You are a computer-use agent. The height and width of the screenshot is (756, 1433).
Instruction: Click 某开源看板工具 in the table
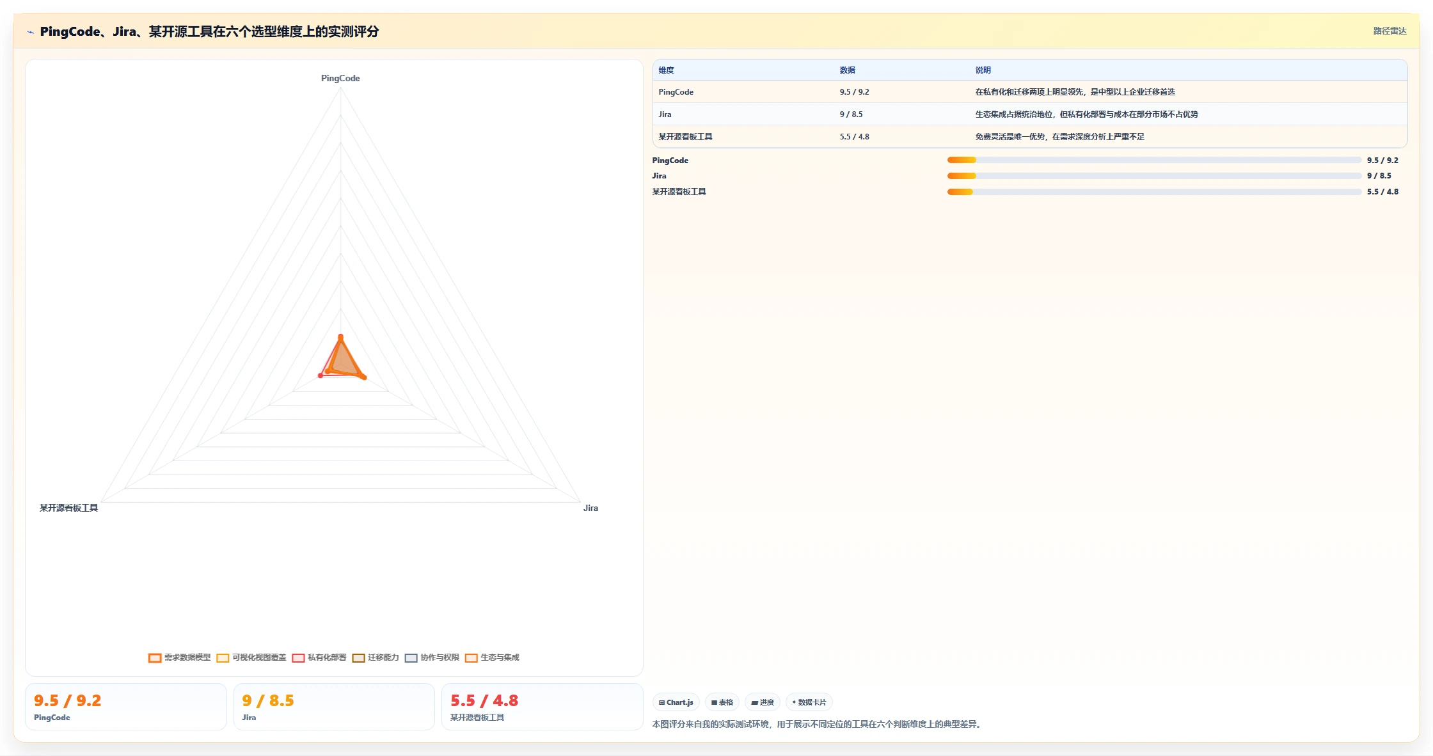tap(685, 137)
